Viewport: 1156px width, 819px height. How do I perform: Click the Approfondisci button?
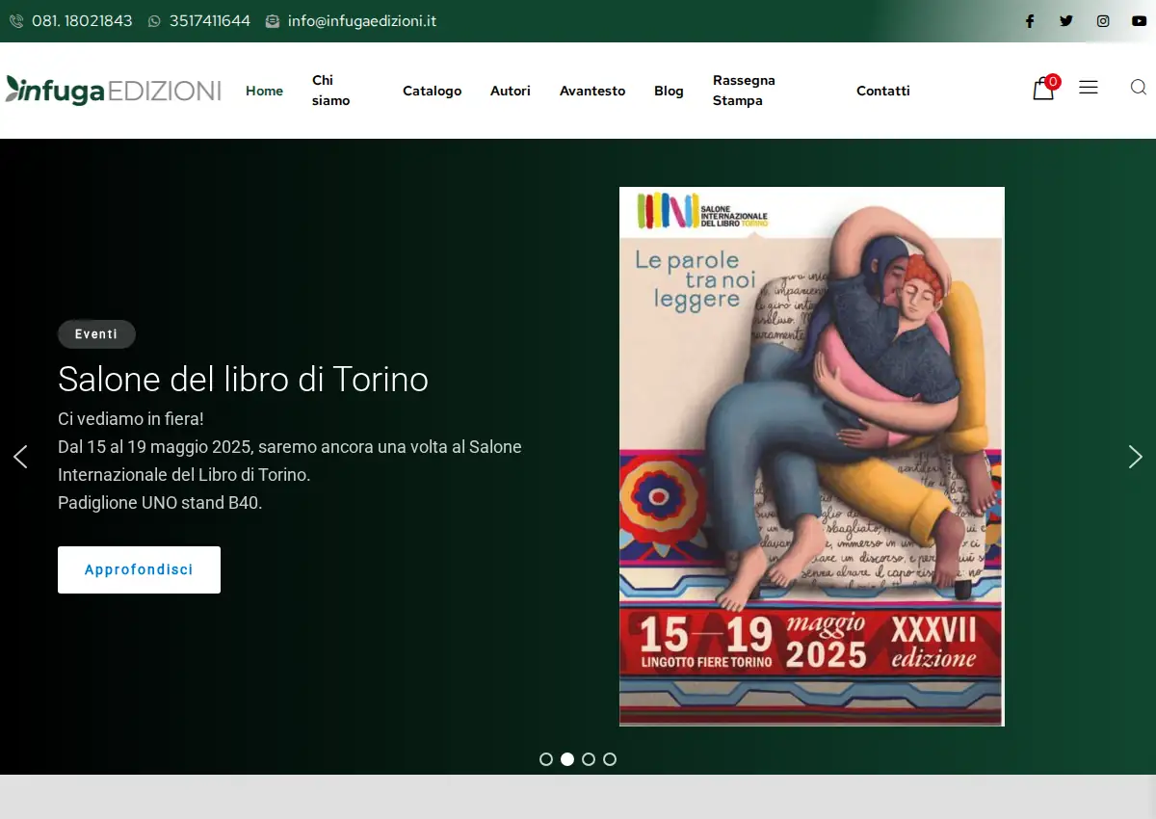click(139, 569)
